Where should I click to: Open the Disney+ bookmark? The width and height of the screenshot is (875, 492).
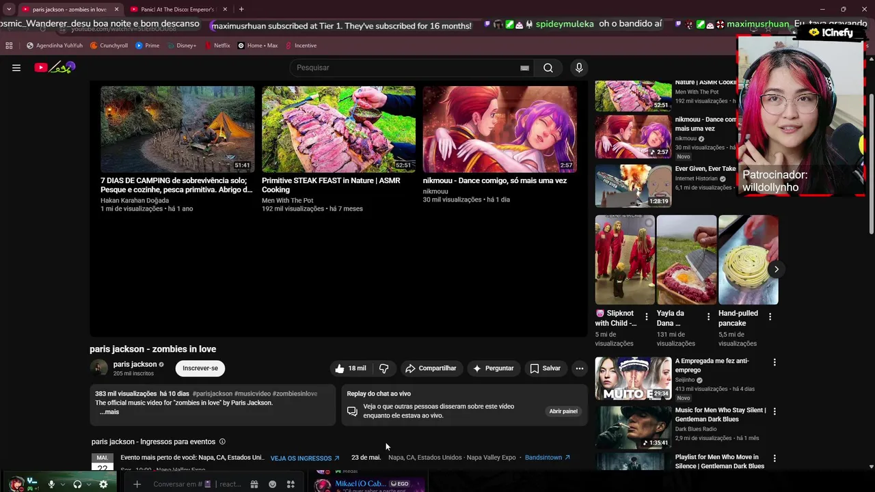coord(181,46)
